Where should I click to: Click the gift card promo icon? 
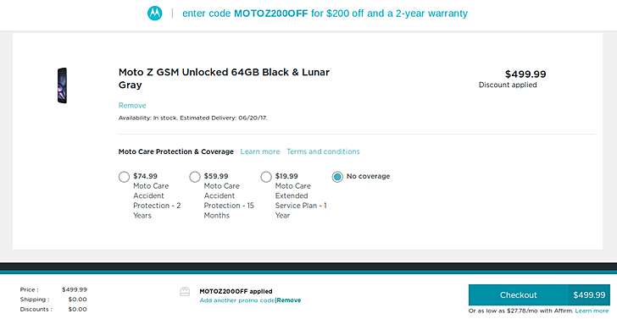click(185, 291)
